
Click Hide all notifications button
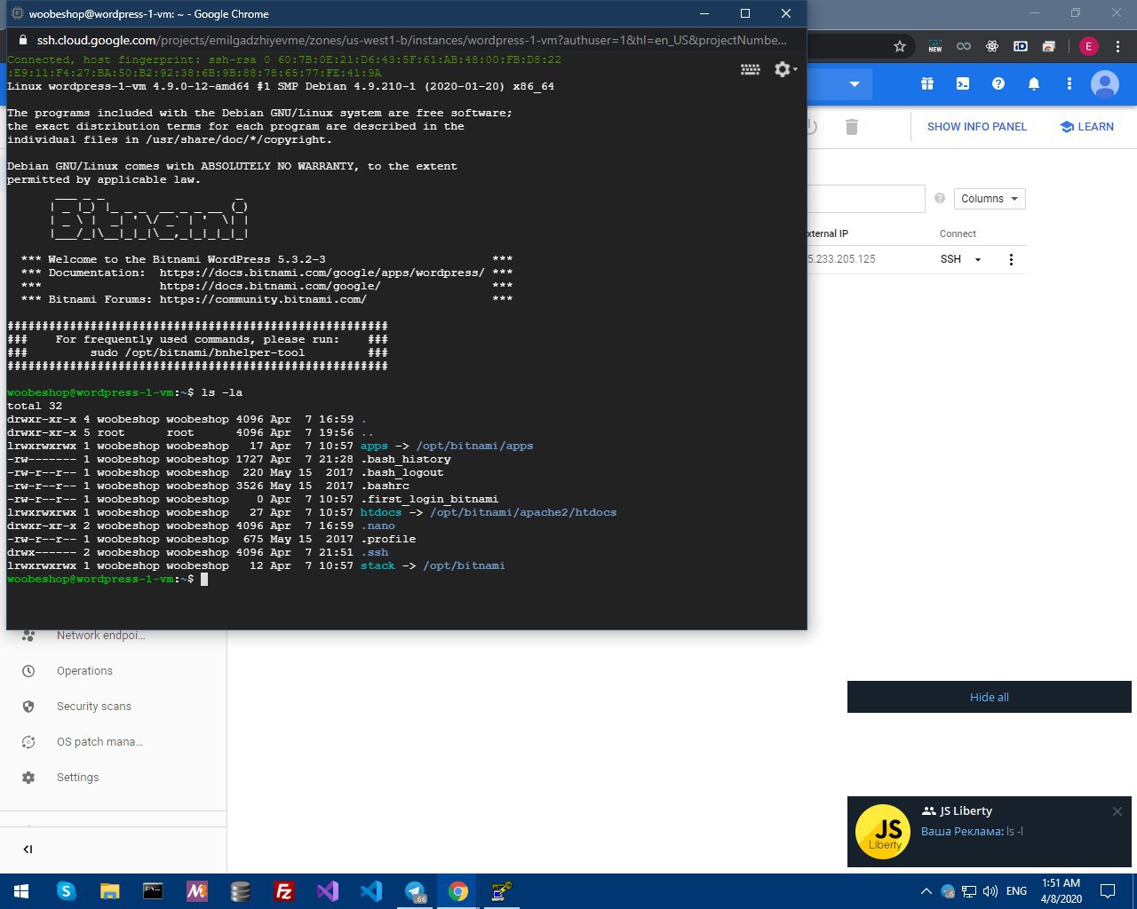click(x=990, y=697)
